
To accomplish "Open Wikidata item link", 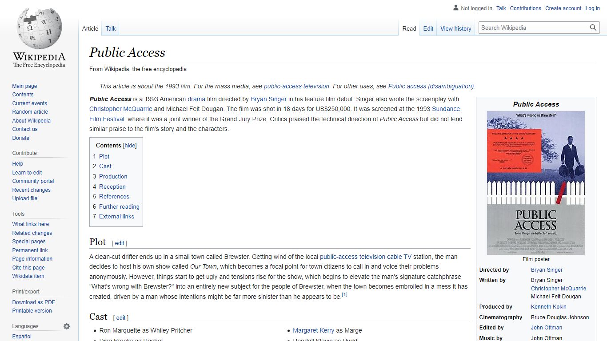I will tap(28, 276).
